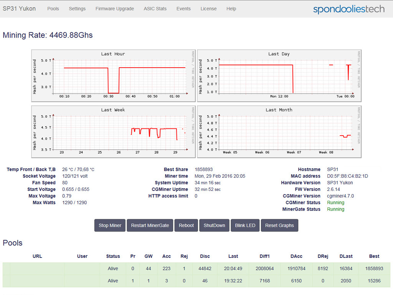393x295 pixels.
Task: Reboot the miner
Action: tap(186, 225)
